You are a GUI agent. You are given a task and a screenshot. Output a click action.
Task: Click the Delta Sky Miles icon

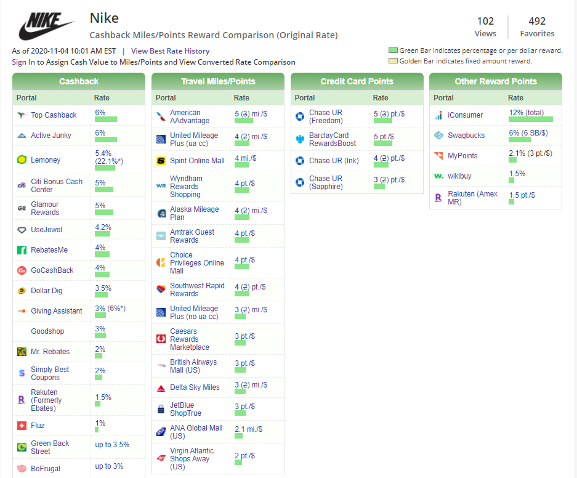tap(161, 388)
